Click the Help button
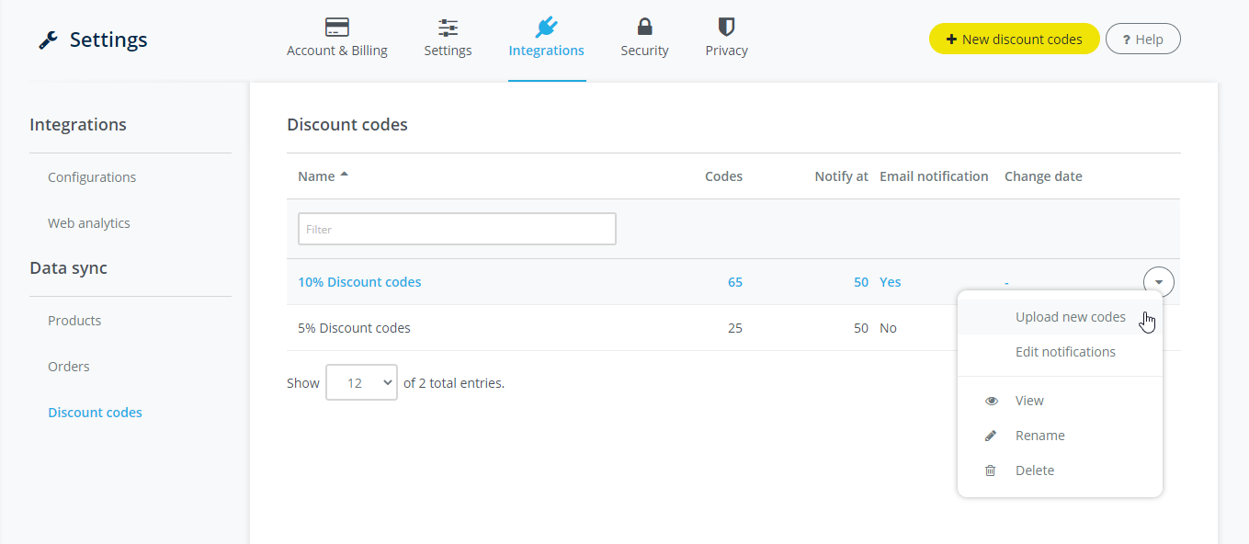Screen dimensions: 1249x544 (1142, 39)
